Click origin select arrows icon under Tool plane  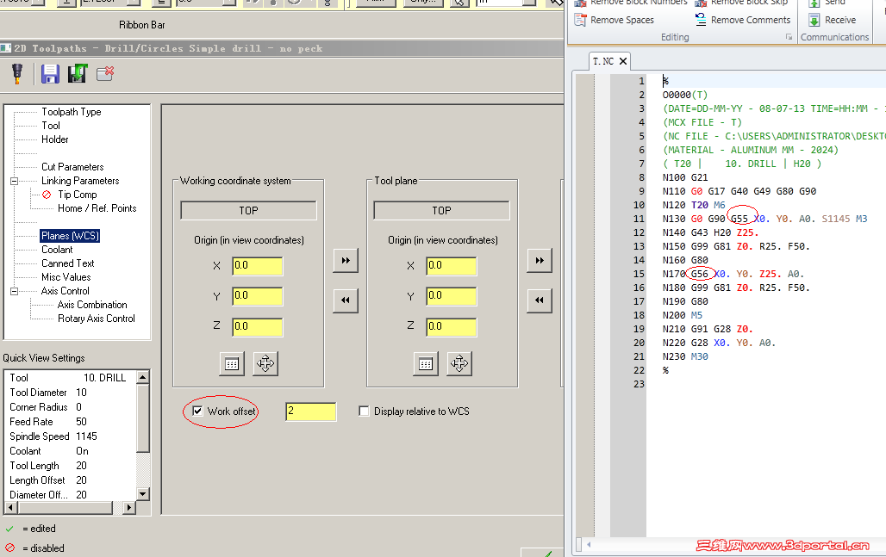point(459,364)
